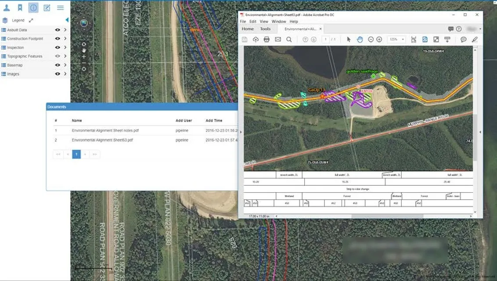Image resolution: width=497 pixels, height=281 pixels.
Task: Choose Acrobat selection arrow tool
Action: coord(349,40)
